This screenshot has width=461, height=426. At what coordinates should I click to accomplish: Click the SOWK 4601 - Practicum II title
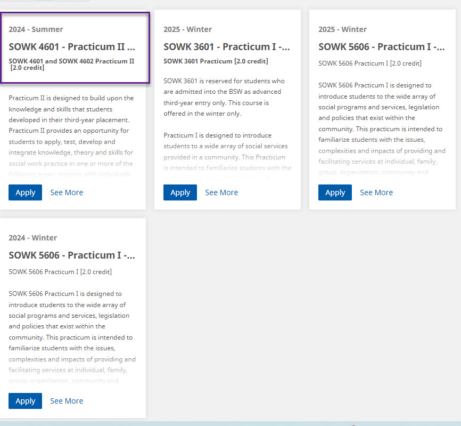[72, 47]
